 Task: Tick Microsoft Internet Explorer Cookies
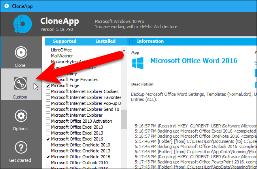[x=48, y=91]
